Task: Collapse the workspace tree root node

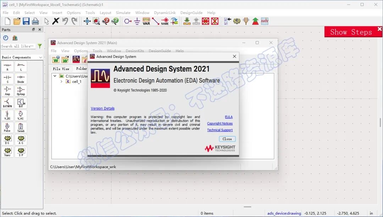Action: coord(55,76)
